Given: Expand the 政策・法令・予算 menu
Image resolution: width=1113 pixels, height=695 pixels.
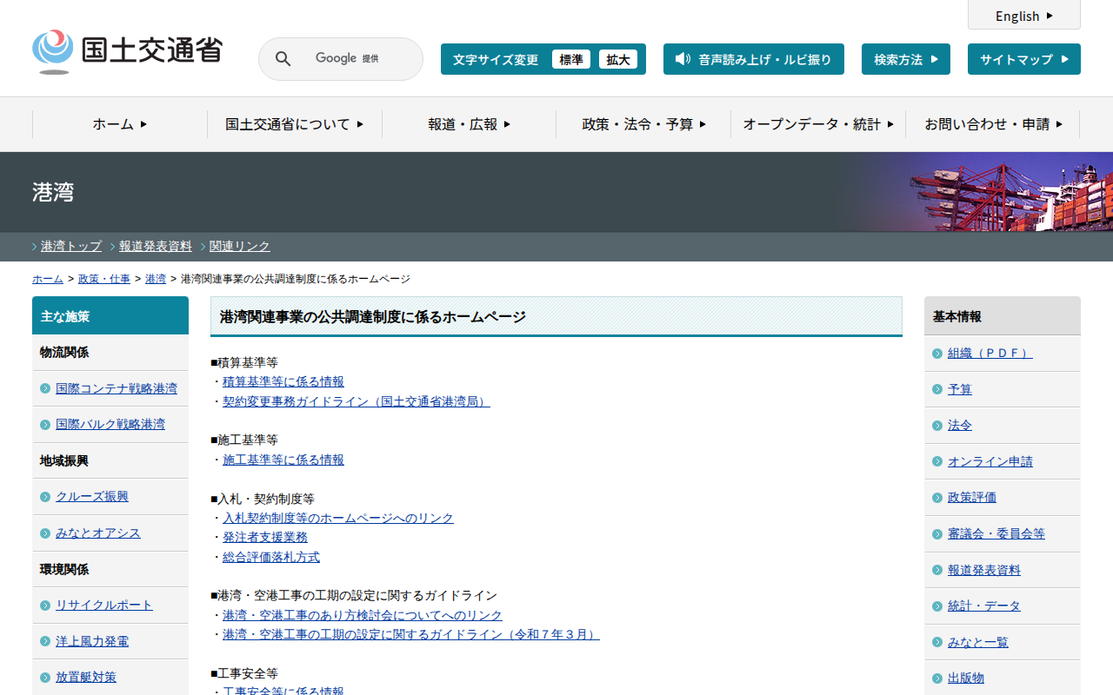Looking at the screenshot, I should (643, 124).
